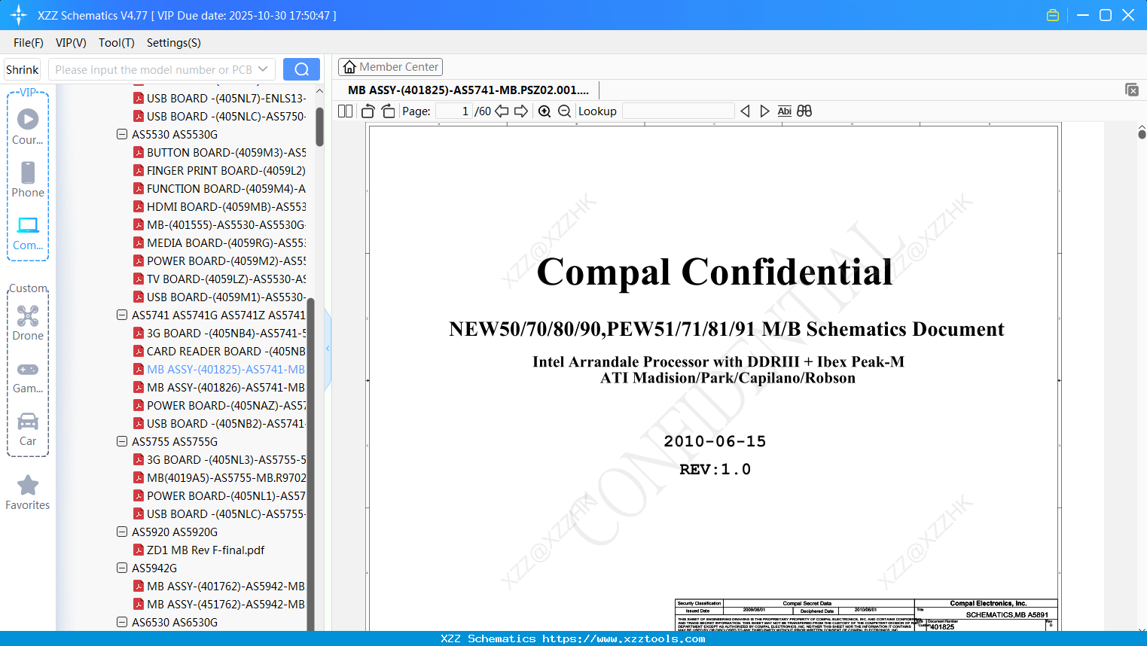This screenshot has height=646, width=1147.
Task: Click the Lookup search field
Action: 679,111
